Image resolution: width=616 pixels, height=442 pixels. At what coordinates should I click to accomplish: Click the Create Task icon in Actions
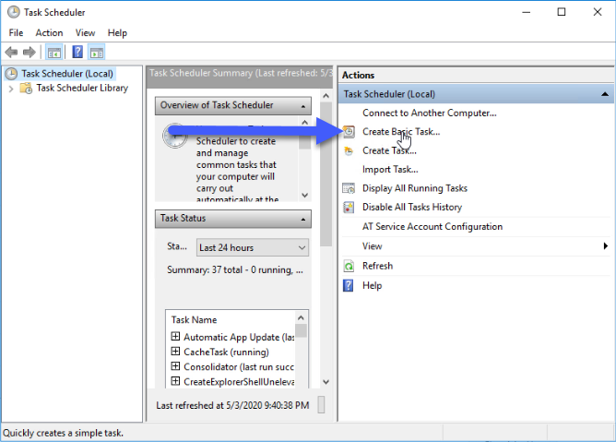point(349,150)
